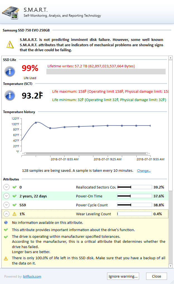174x284 pixels.
Task: Click info icon beside 'No information available'
Action: [6, 222]
